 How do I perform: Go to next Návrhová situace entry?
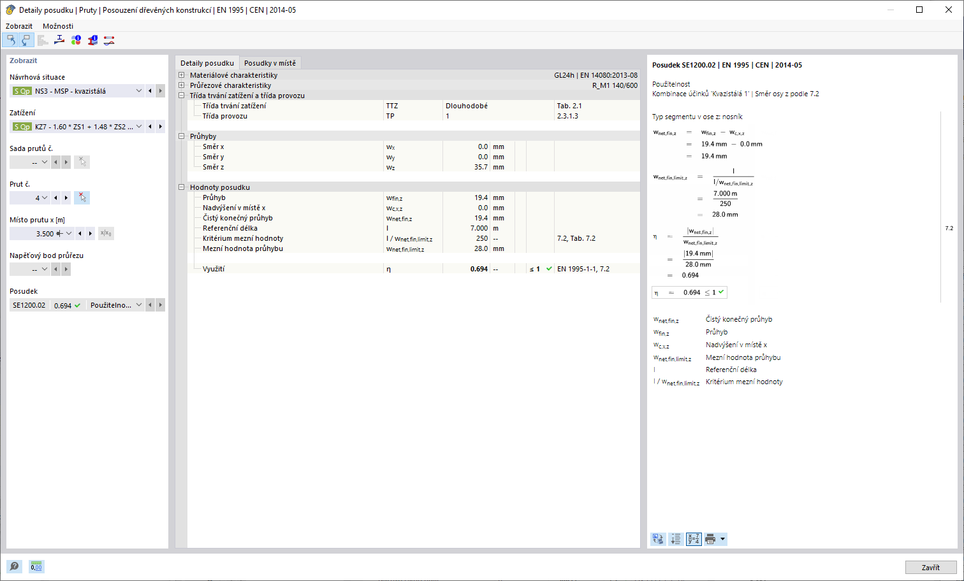pyautogui.click(x=161, y=91)
